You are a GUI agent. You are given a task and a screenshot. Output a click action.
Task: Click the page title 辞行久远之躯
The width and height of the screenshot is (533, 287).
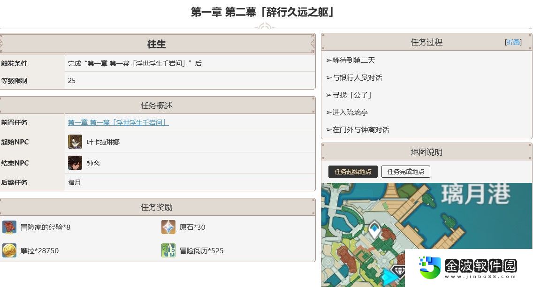pos(262,12)
